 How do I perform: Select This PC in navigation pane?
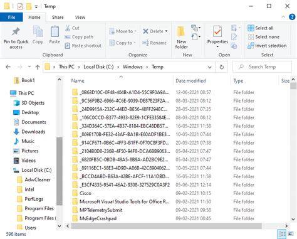coord(22,93)
